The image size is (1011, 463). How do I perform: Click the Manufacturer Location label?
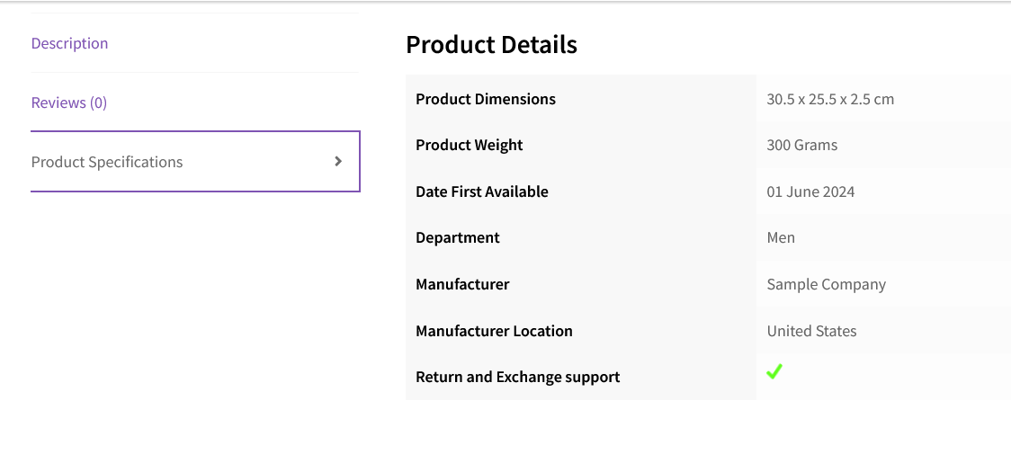tap(494, 331)
